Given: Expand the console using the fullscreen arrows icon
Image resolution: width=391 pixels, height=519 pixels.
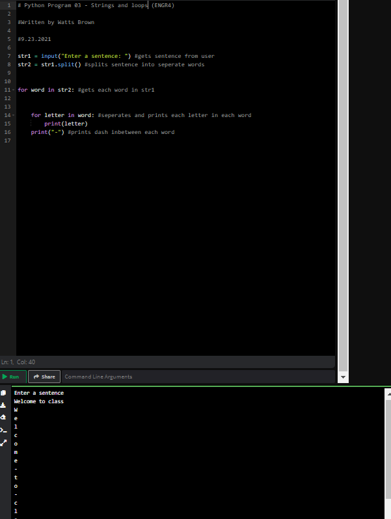Looking at the screenshot, I should pos(3,442).
